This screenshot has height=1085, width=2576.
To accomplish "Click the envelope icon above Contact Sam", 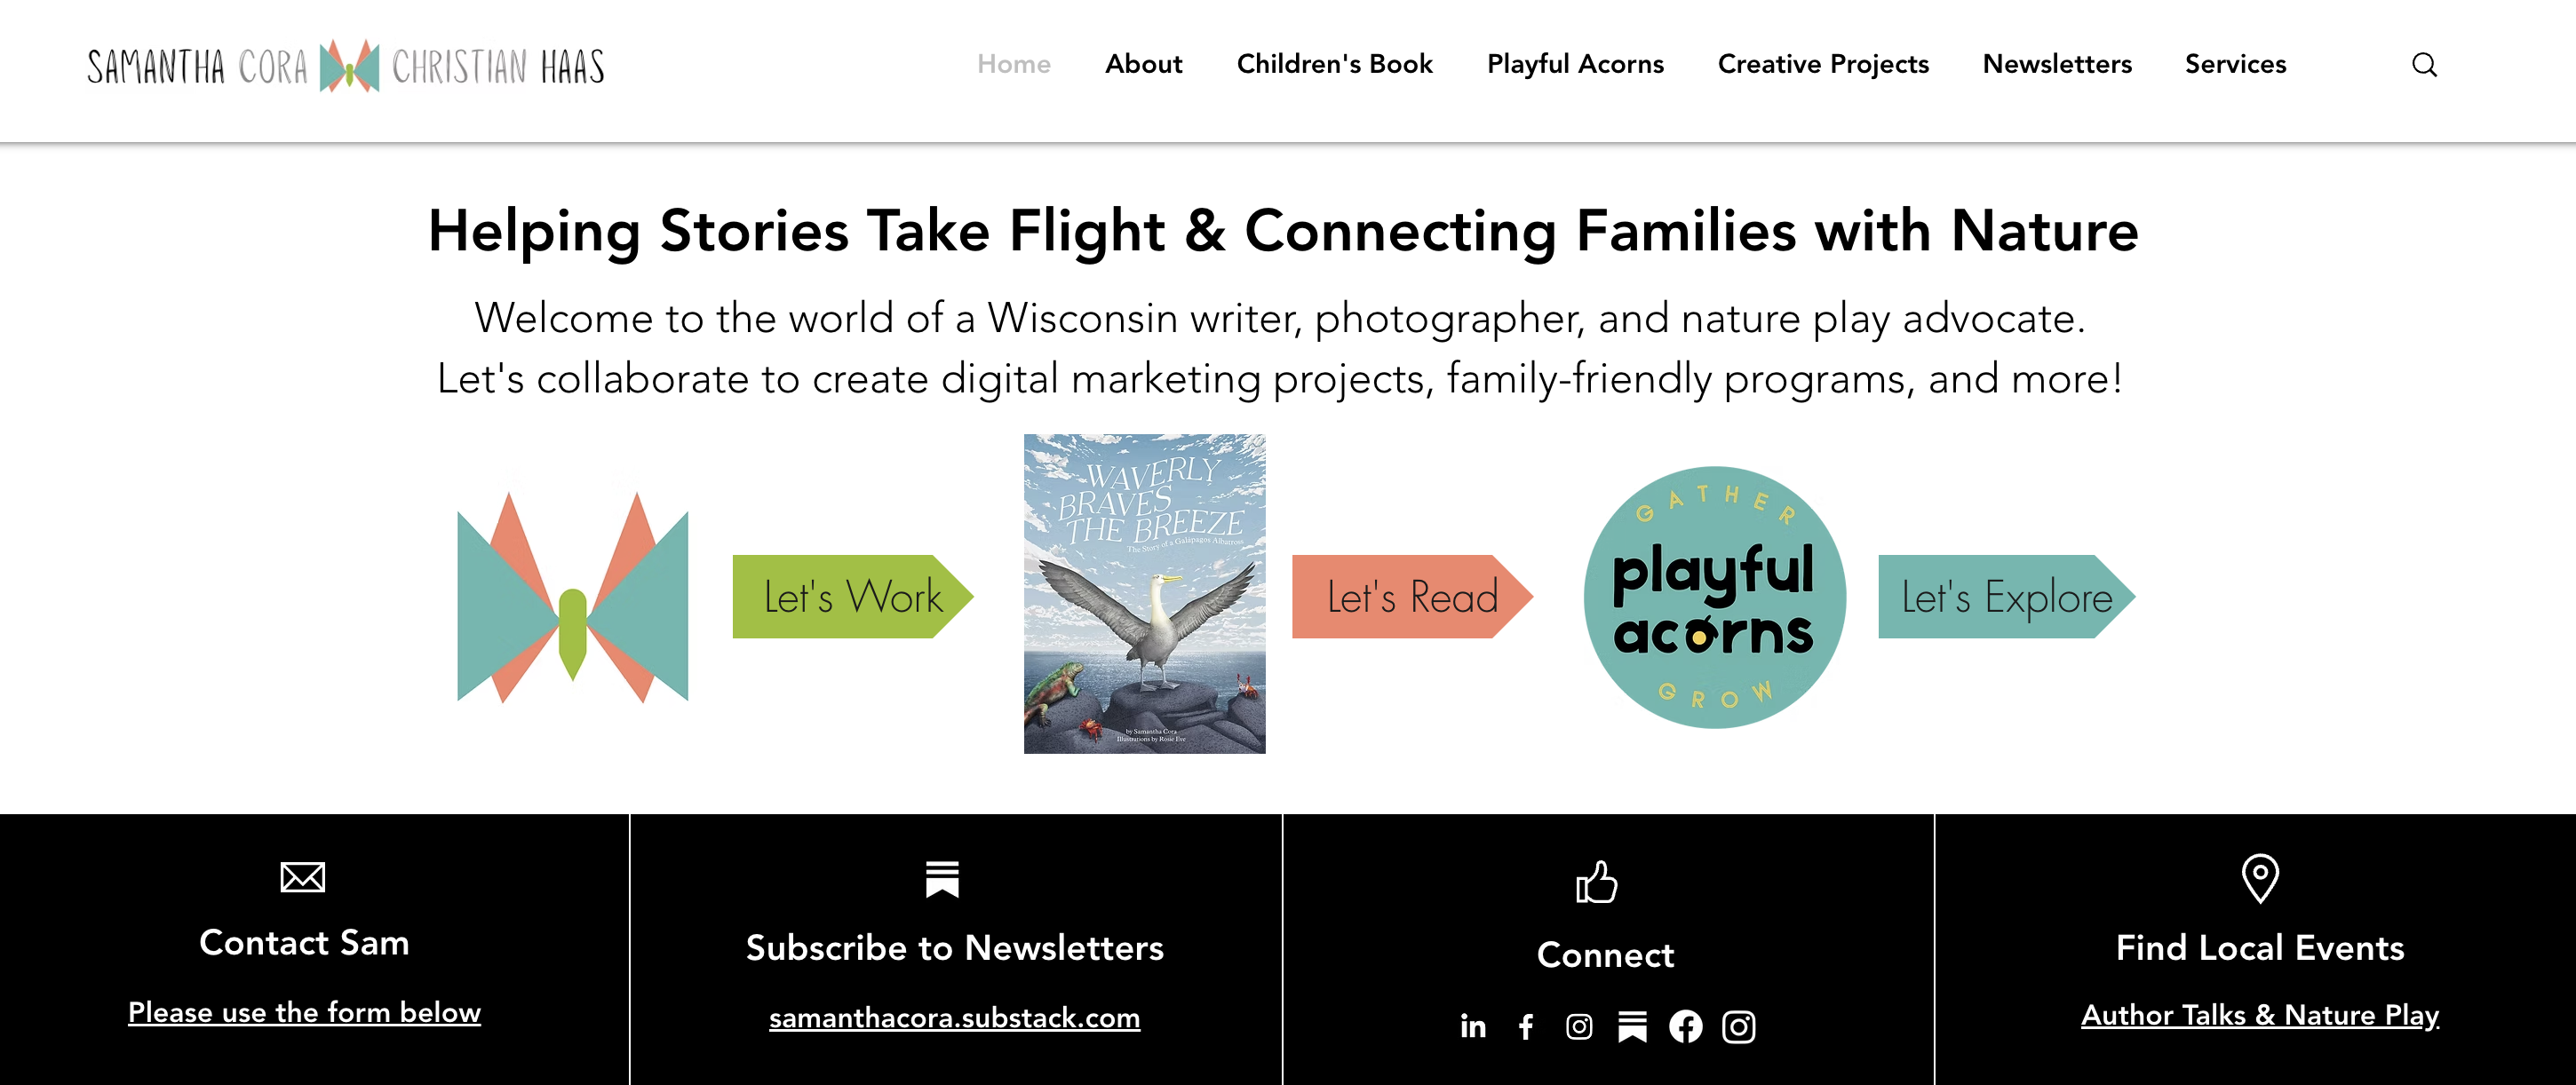I will 302,877.
